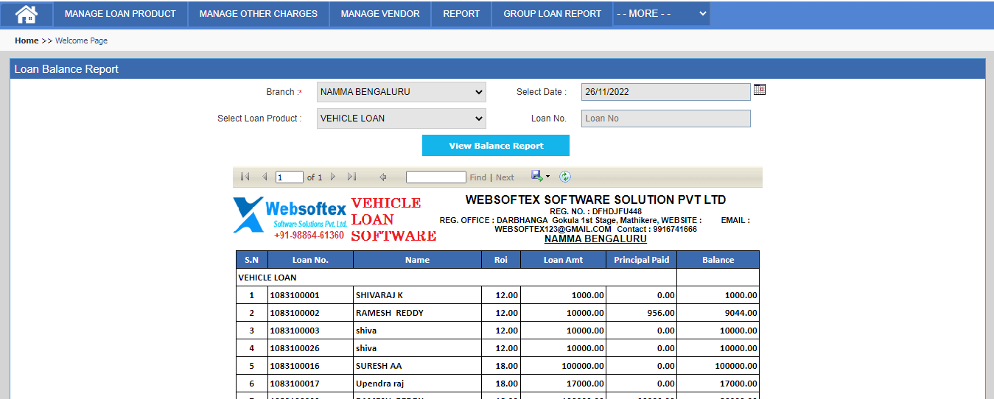Click the report page number box

tap(290, 177)
